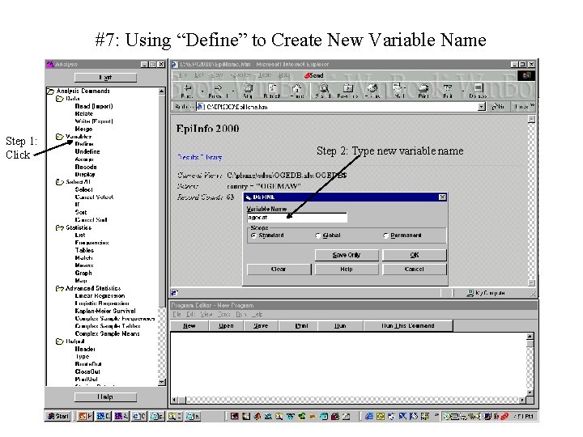Click Program Editor horizontal scrollbar left arrow
The image size is (583, 437).
[174, 401]
